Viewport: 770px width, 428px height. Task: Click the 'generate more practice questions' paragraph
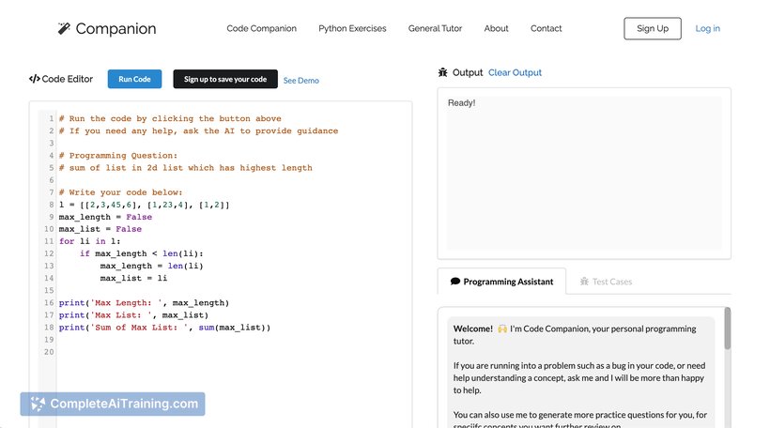580,419
